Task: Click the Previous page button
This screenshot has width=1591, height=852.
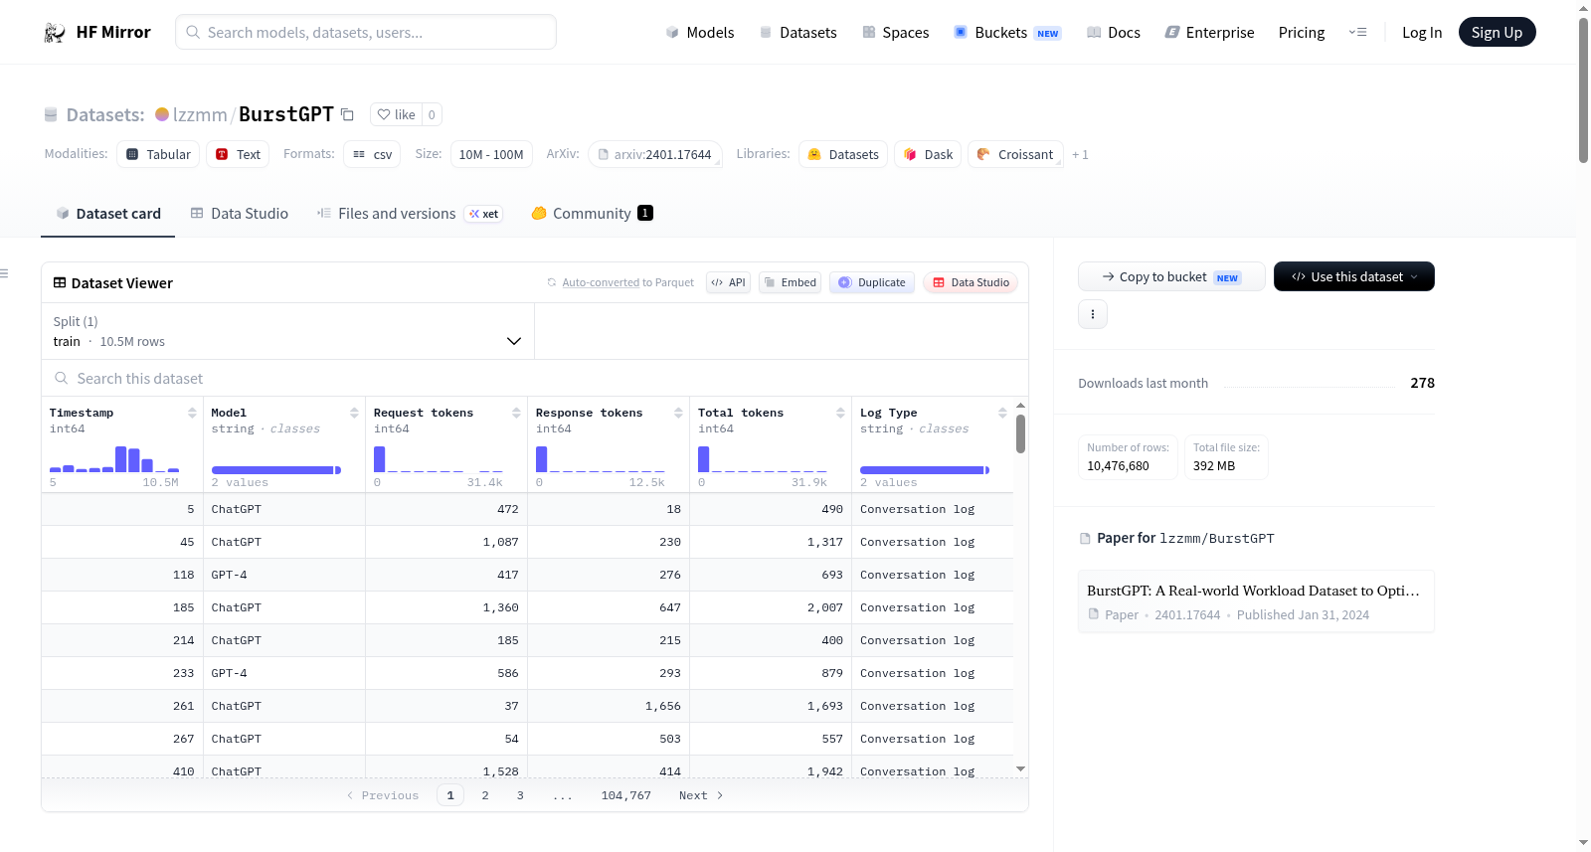Action: click(x=383, y=795)
